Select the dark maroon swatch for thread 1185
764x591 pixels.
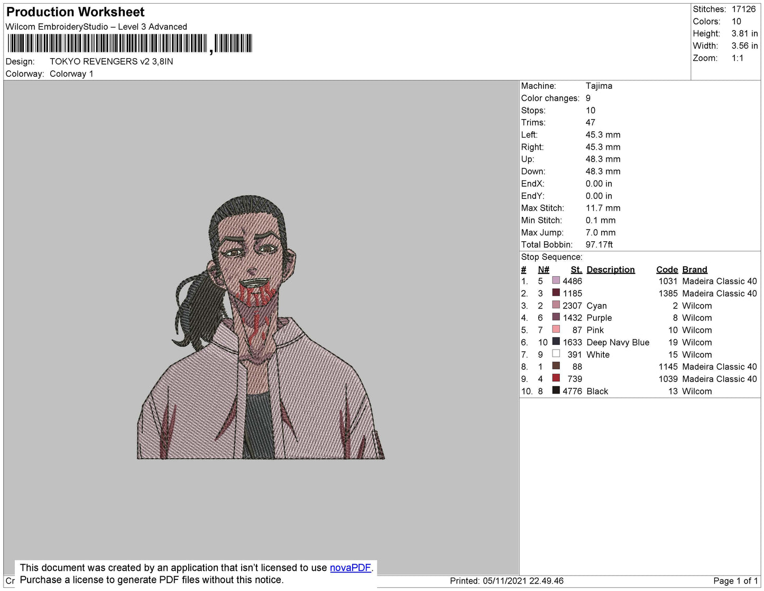coord(556,293)
